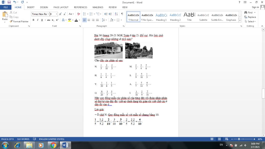Click the vertical scrollbar thumb
Image resolution: width=265 pixels, height=149 pixels.
[x=263, y=93]
